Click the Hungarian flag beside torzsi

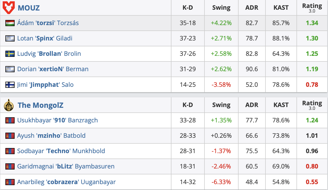10,23
